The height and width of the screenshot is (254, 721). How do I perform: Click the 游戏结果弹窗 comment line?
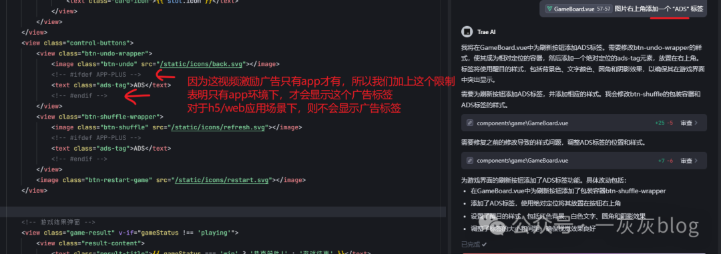click(x=58, y=222)
